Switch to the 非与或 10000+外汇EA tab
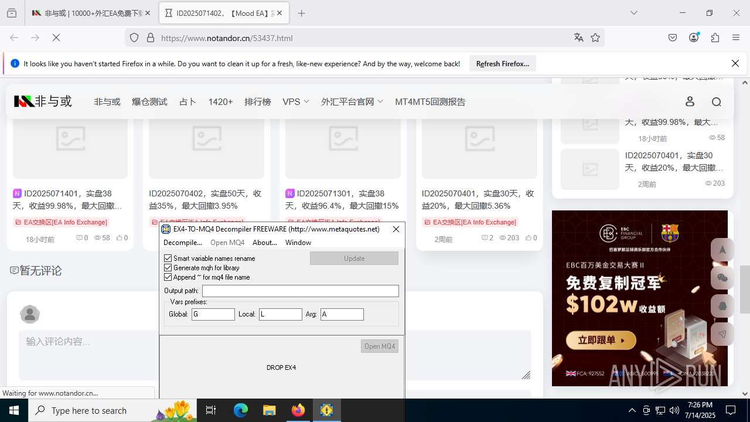 [92, 13]
